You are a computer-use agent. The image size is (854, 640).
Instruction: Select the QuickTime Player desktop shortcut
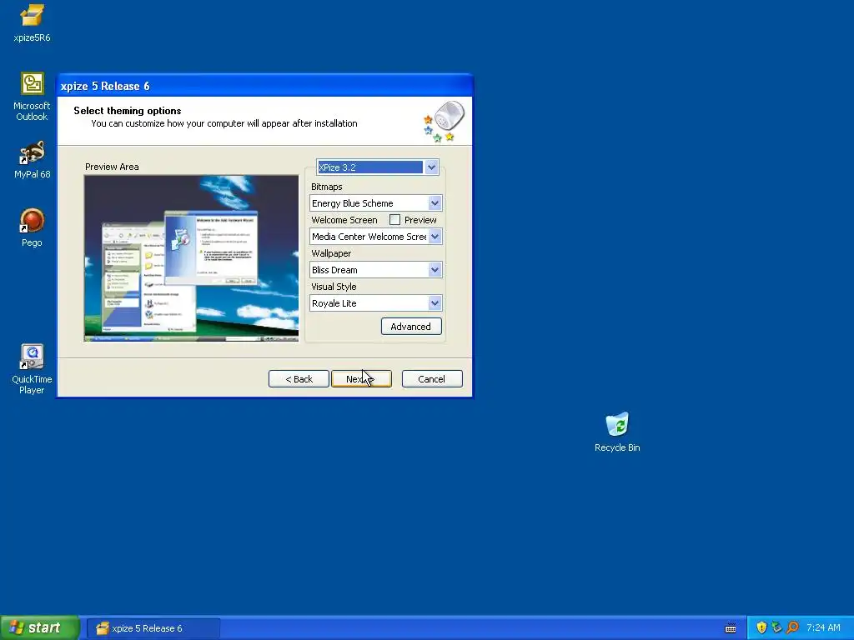pos(32,369)
